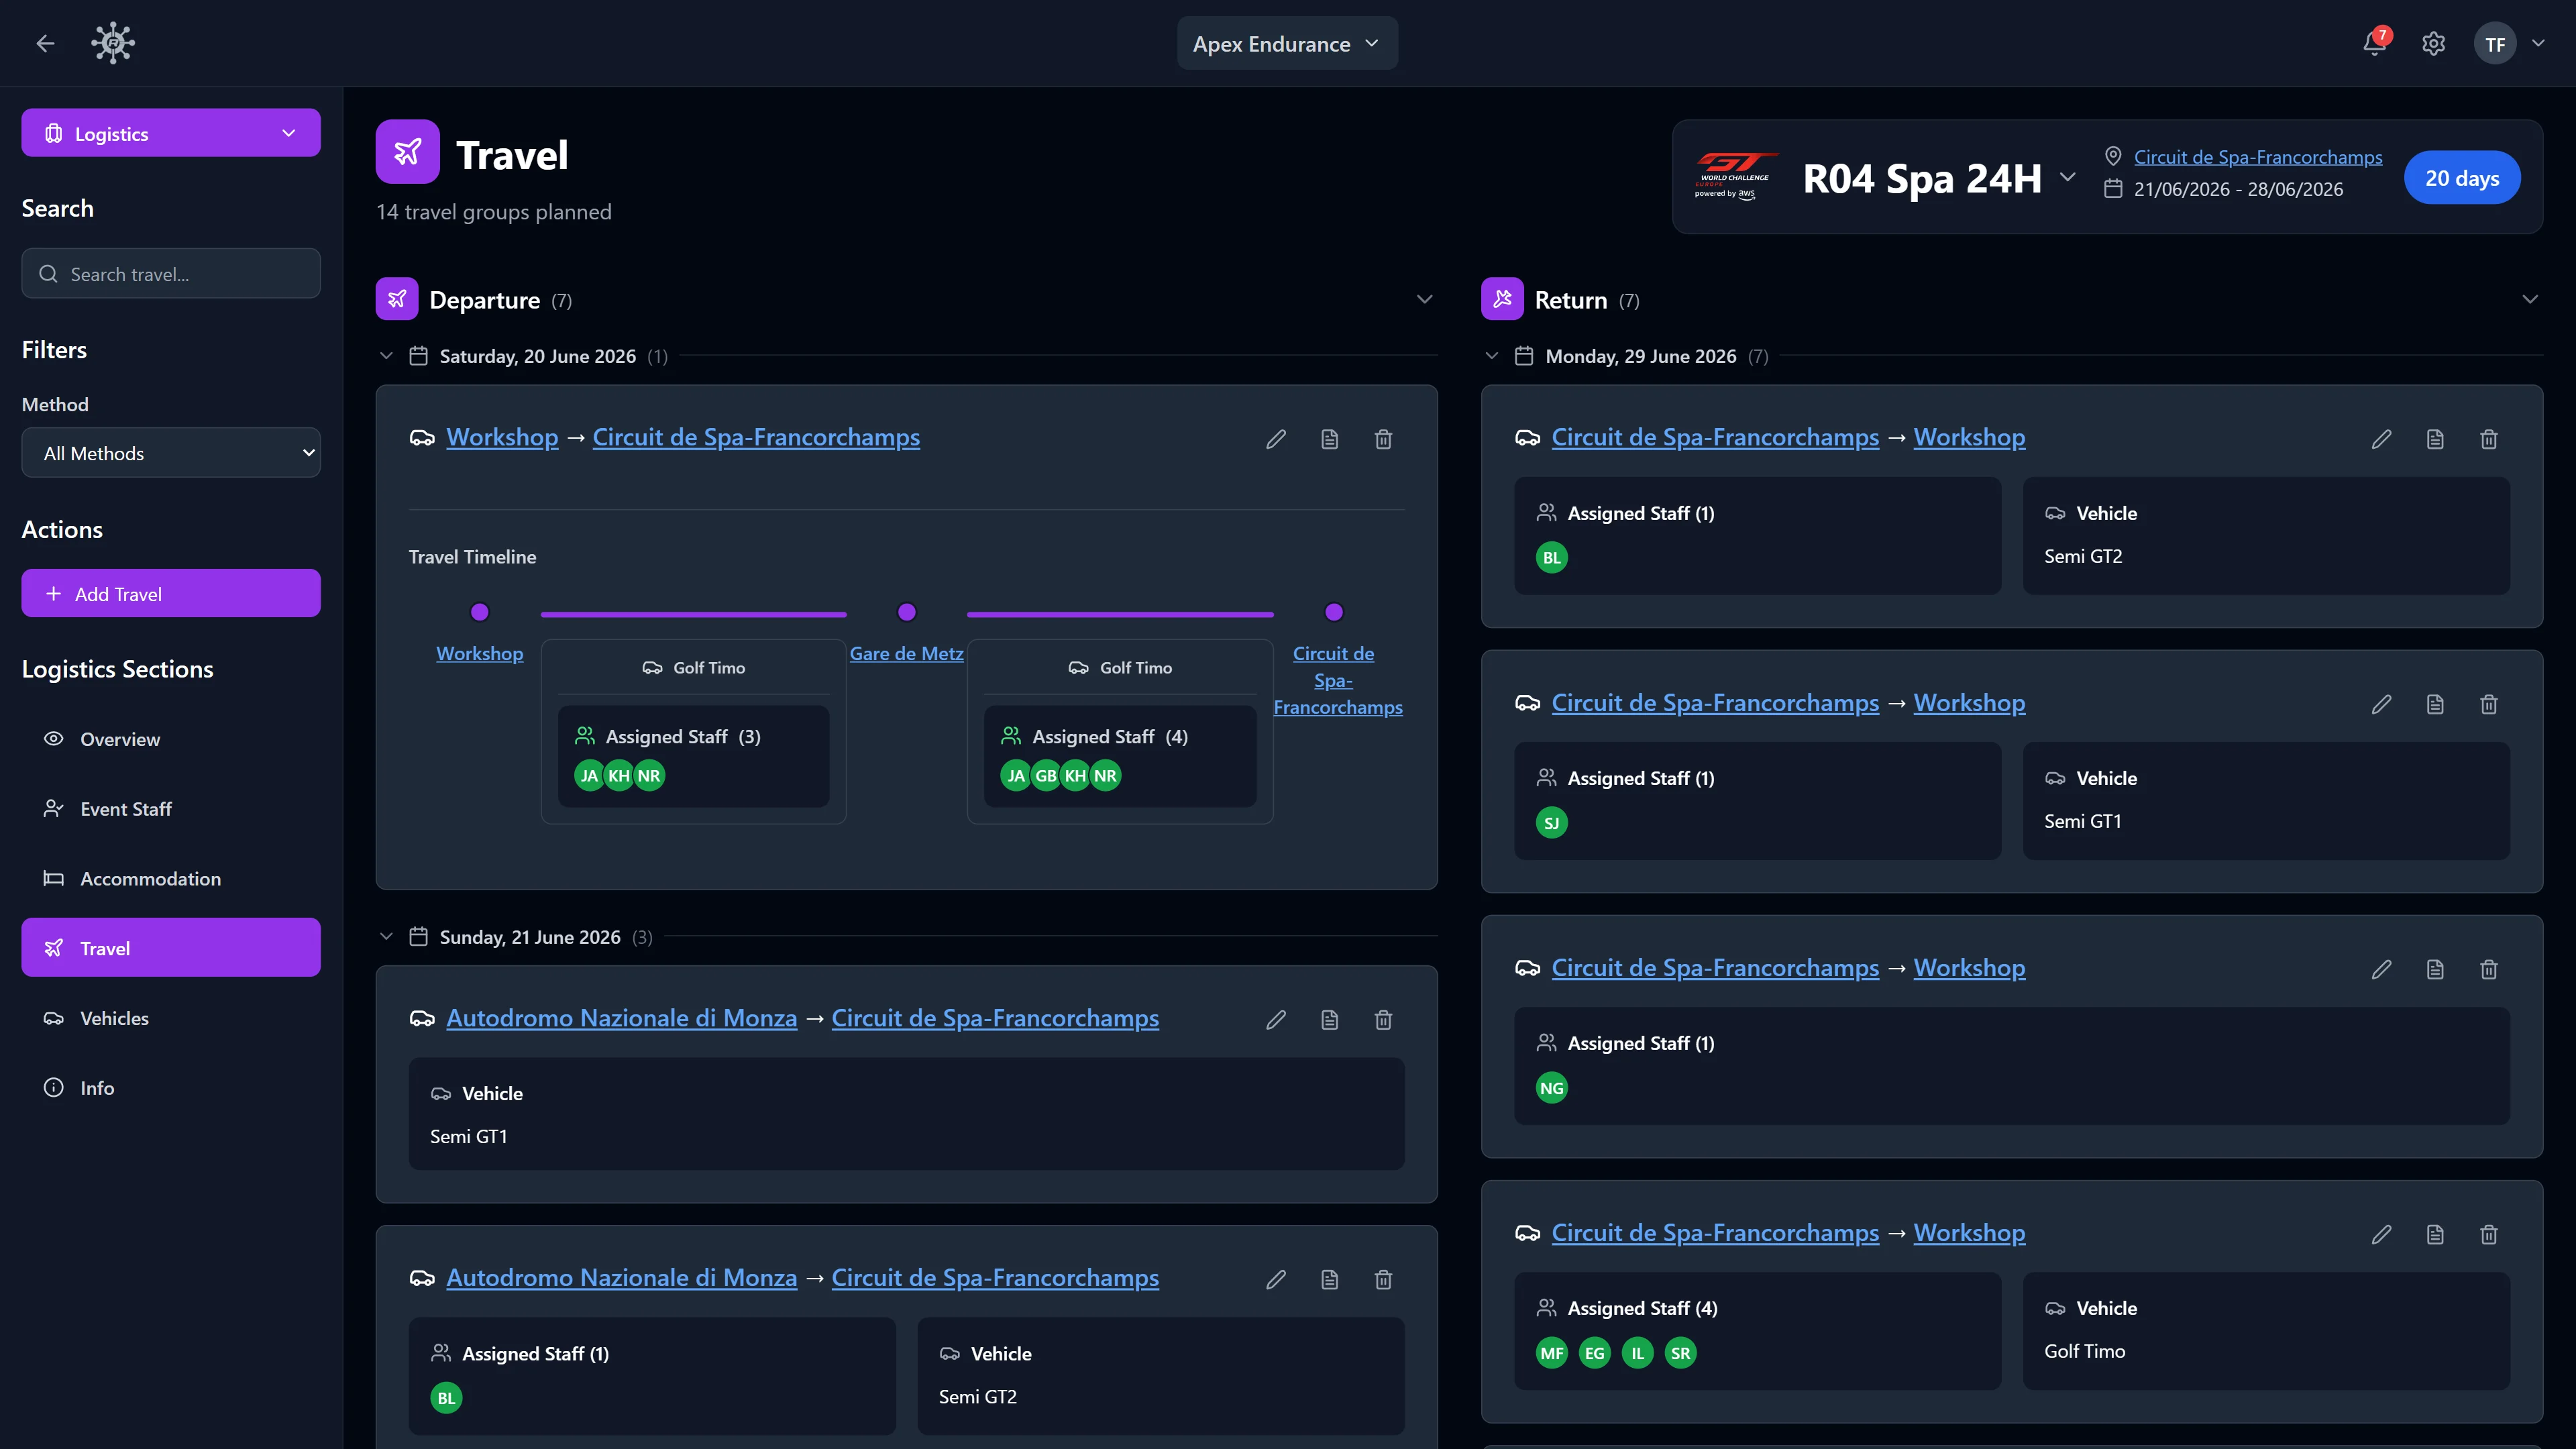Edit the NG return travel group

coord(2381,969)
